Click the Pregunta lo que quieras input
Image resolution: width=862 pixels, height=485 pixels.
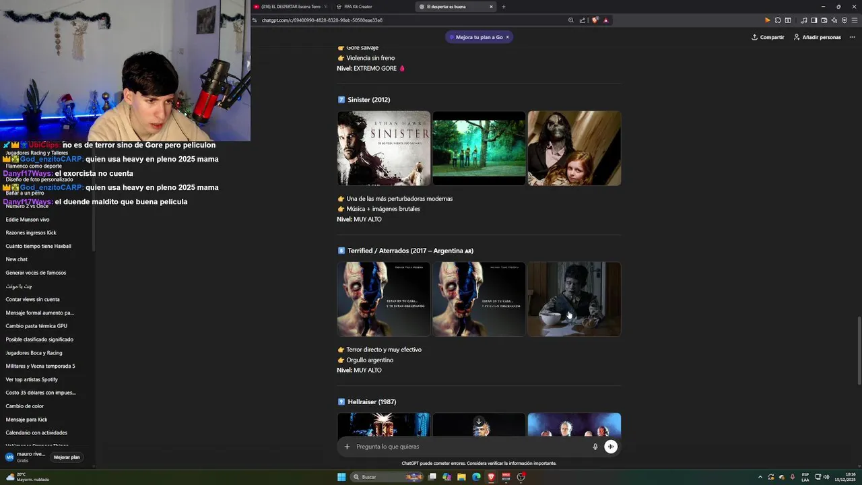(x=471, y=447)
